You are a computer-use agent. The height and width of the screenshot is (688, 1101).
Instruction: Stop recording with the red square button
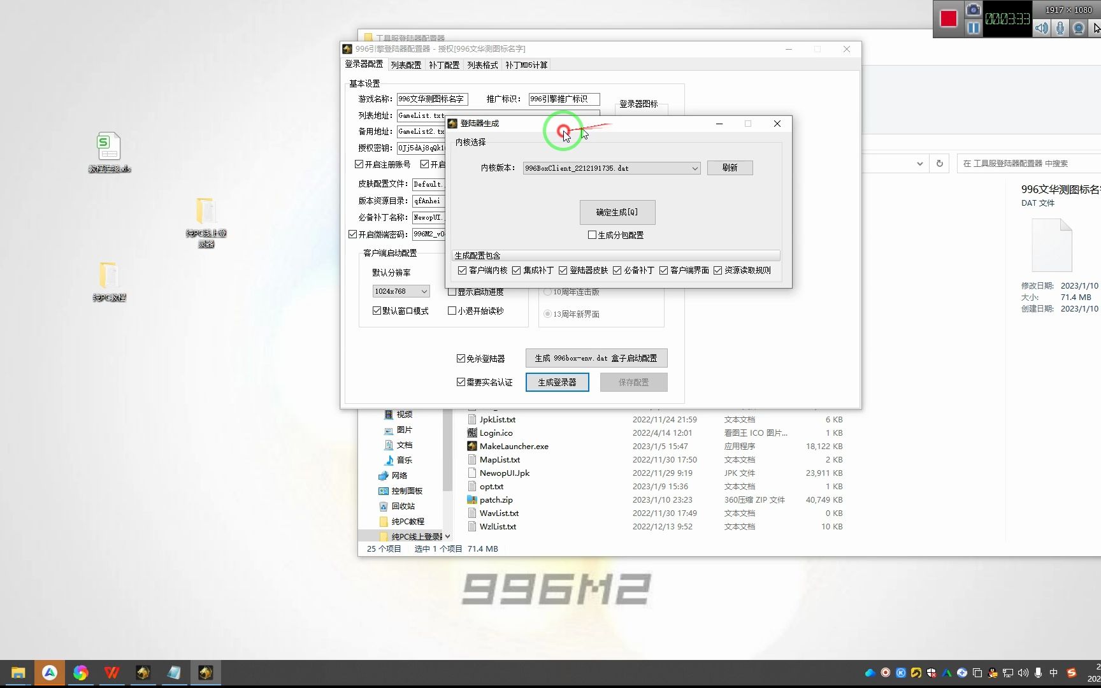pyautogui.click(x=948, y=18)
